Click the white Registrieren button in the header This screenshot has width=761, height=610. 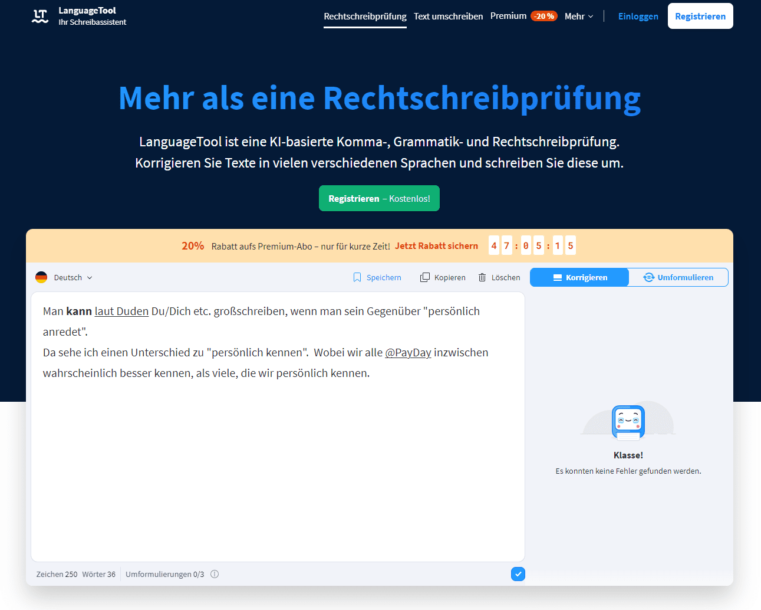coord(700,16)
